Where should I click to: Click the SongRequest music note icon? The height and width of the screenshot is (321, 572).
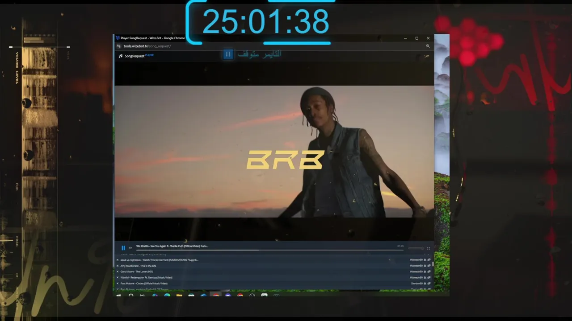(121, 56)
